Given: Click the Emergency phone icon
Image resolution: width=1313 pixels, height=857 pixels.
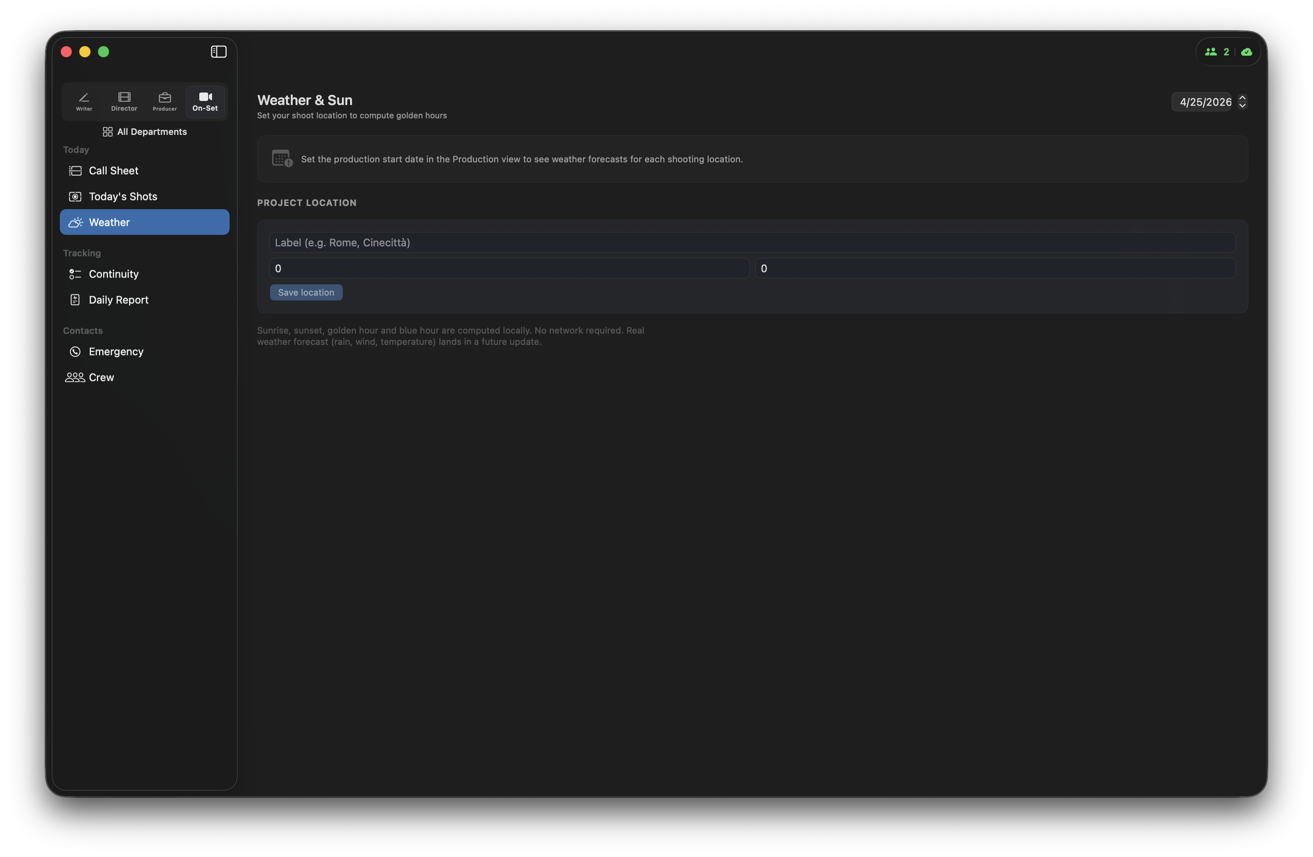Looking at the screenshot, I should point(75,352).
